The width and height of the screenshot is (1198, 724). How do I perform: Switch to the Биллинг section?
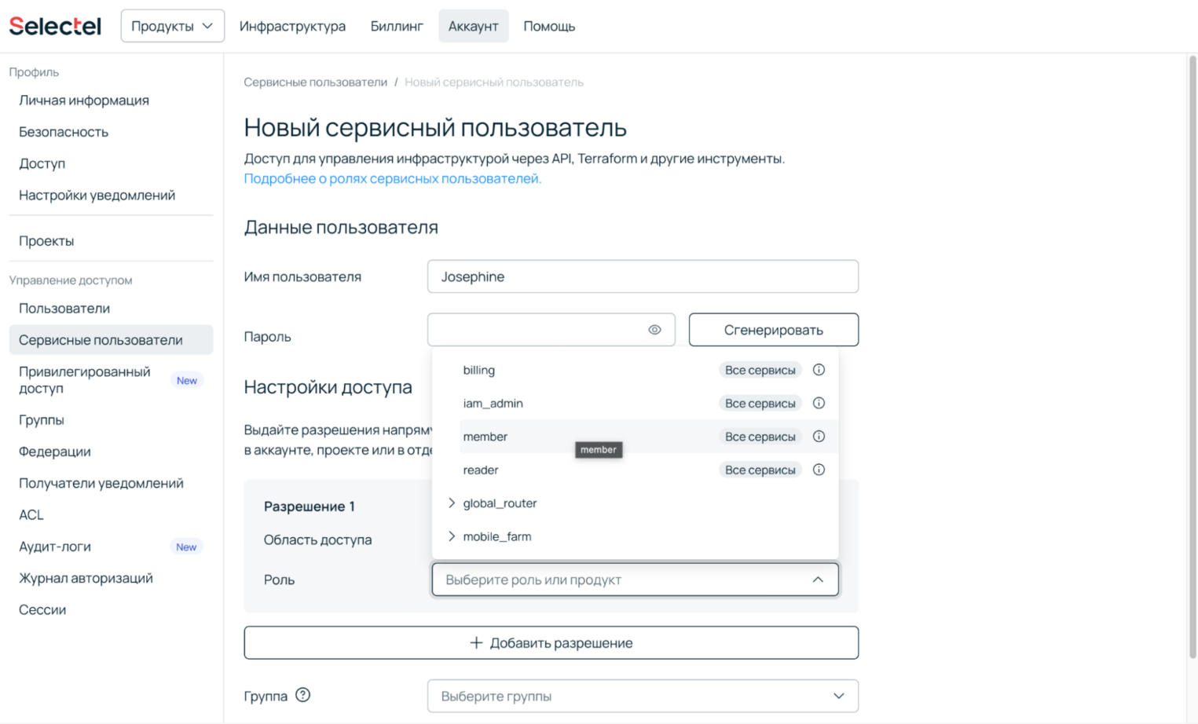click(396, 25)
